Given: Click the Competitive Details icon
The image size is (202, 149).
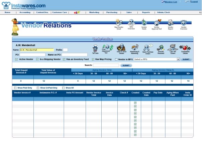Looking at the screenshot, I should (x=184, y=48).
